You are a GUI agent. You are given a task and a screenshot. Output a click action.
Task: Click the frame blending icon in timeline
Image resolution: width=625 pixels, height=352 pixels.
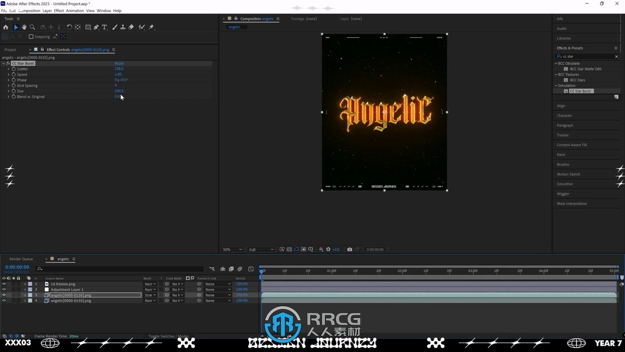pyautogui.click(x=231, y=269)
